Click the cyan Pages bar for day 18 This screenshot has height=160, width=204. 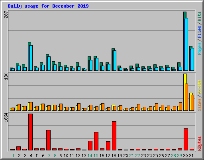(115, 60)
